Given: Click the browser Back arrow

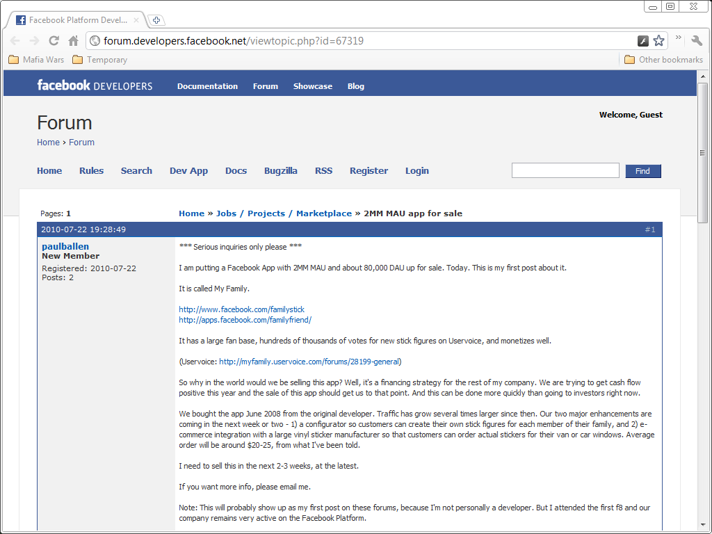Looking at the screenshot, I should pyautogui.click(x=15, y=41).
